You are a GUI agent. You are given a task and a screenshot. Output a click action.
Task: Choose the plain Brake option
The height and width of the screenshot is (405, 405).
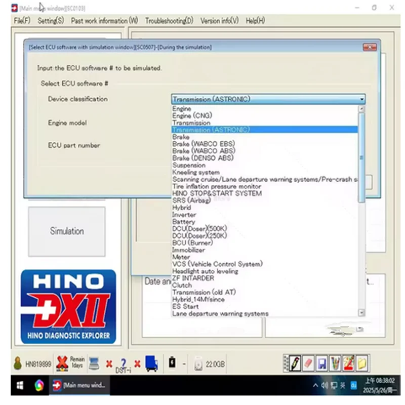265,137
